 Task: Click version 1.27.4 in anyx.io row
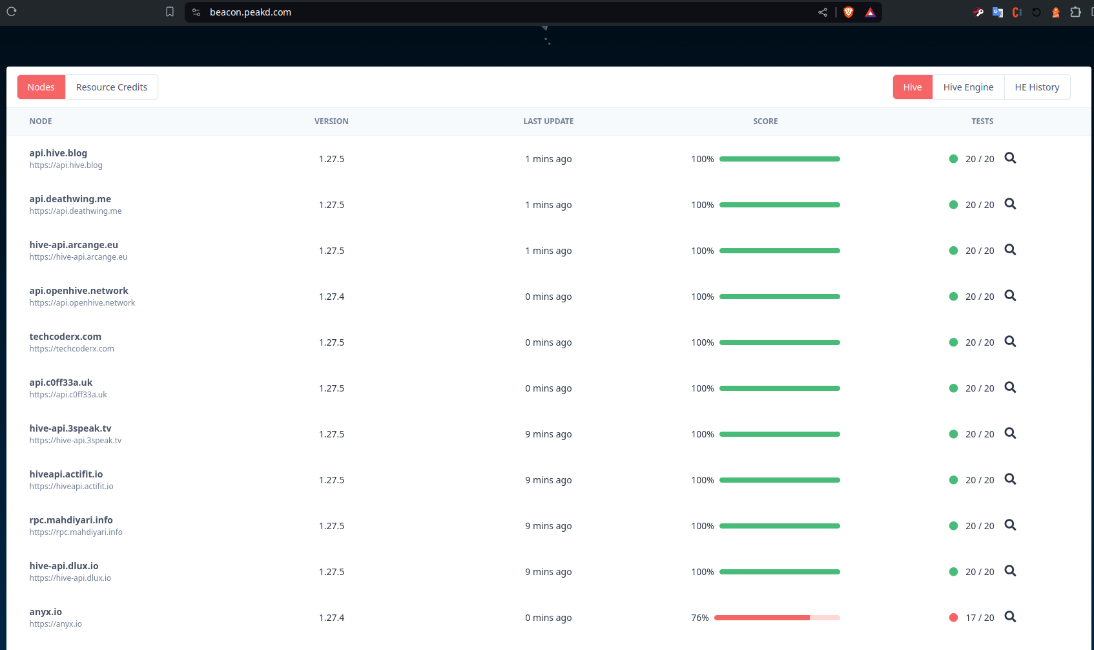(331, 618)
